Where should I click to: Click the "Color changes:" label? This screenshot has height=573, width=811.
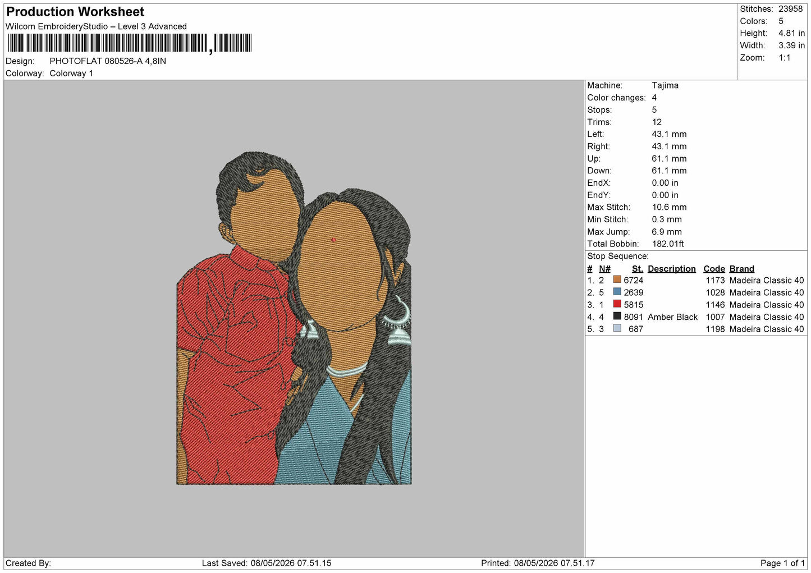[617, 98]
